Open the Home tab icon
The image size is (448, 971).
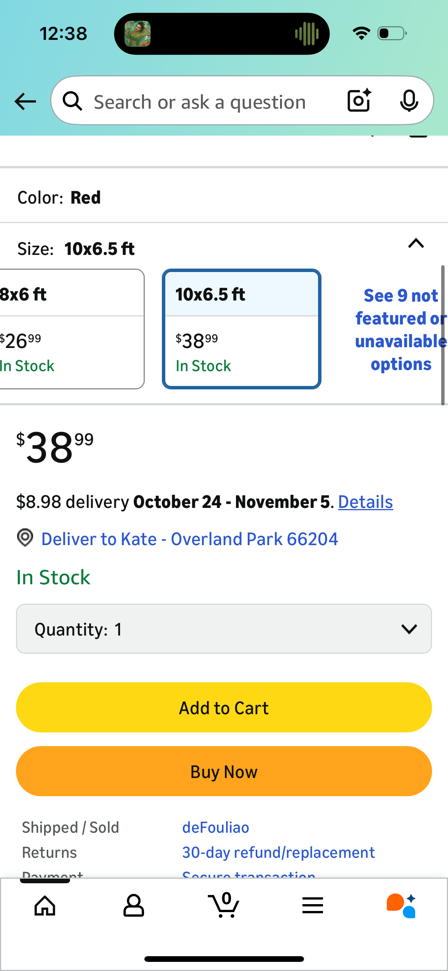pyautogui.click(x=45, y=906)
